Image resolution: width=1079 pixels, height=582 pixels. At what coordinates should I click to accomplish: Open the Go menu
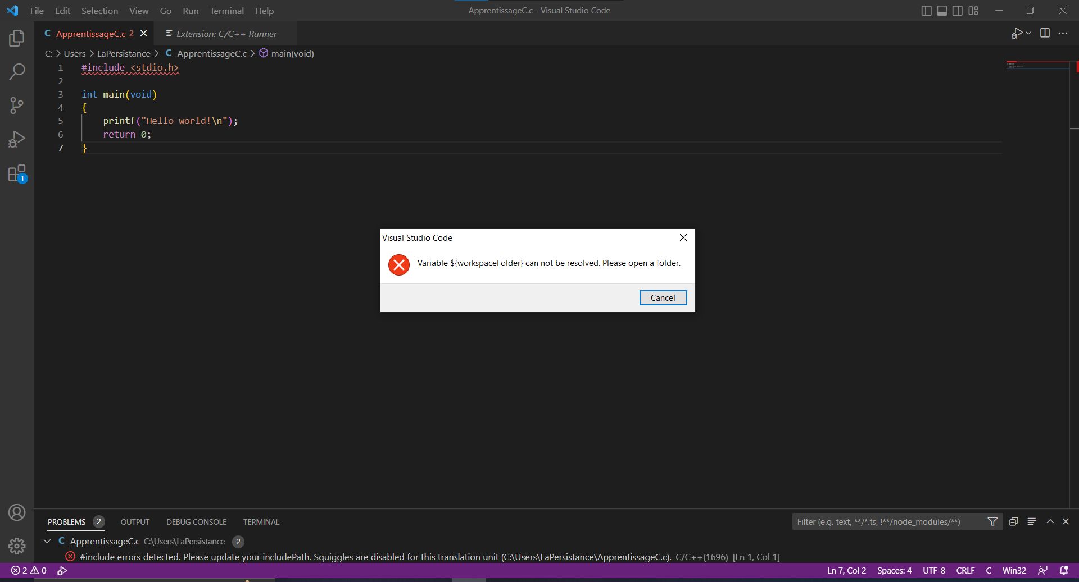click(x=166, y=11)
